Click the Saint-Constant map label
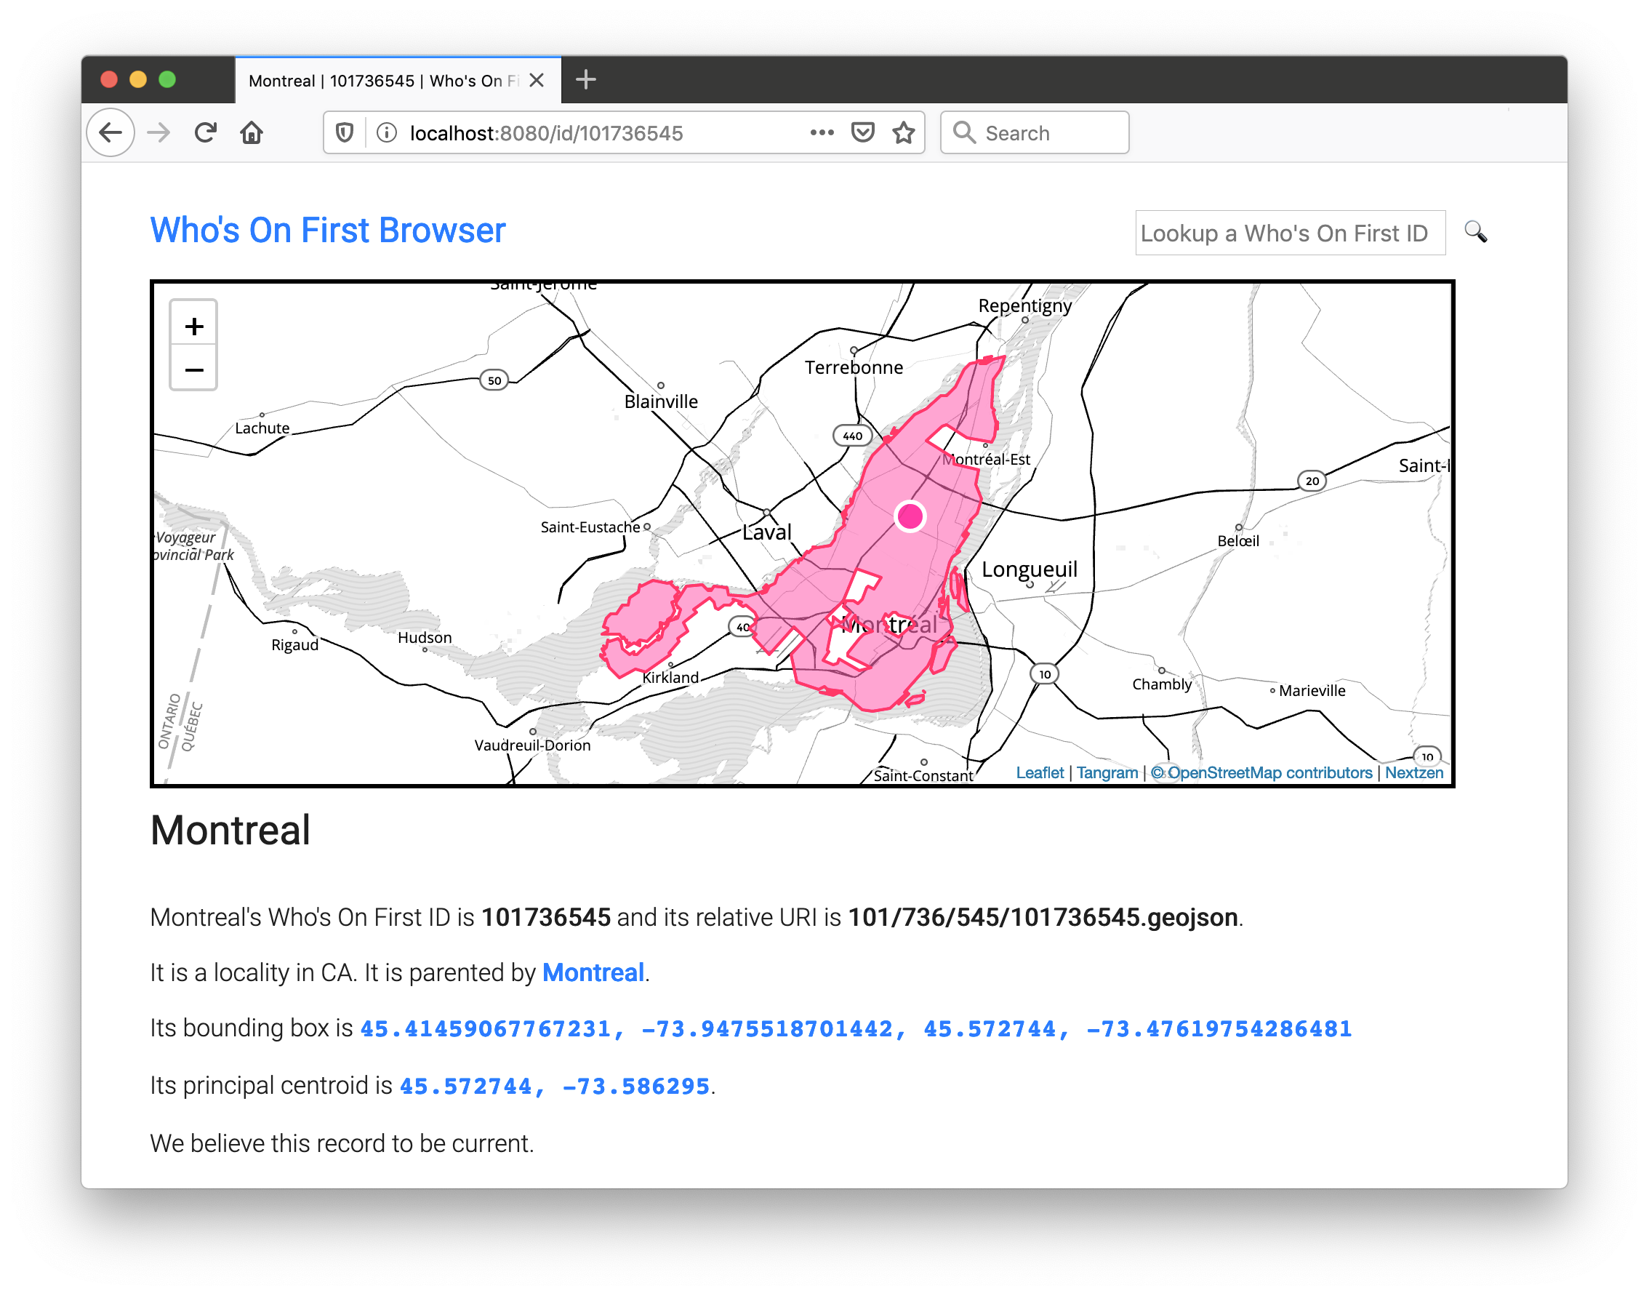 point(923,775)
